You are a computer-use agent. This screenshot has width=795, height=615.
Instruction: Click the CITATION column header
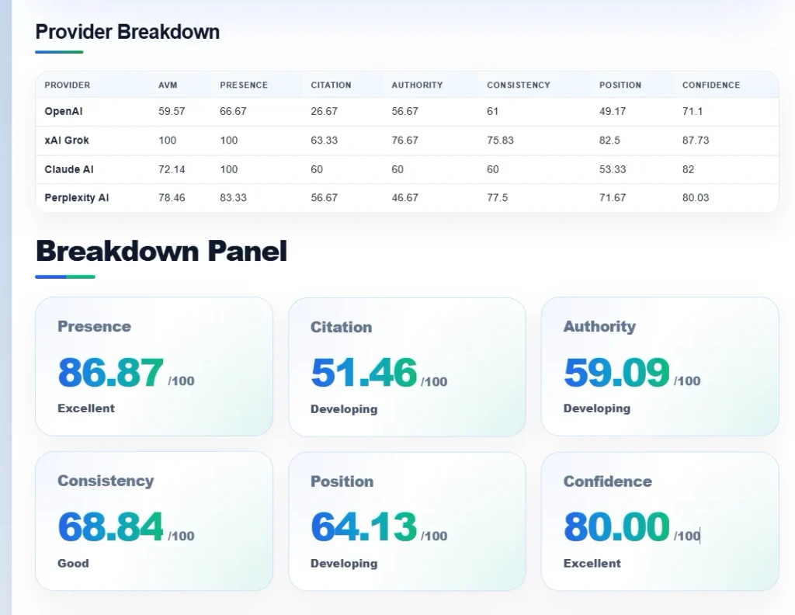[331, 85]
